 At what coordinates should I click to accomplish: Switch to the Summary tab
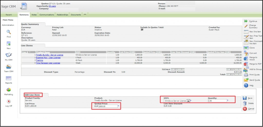coord(24,15)
